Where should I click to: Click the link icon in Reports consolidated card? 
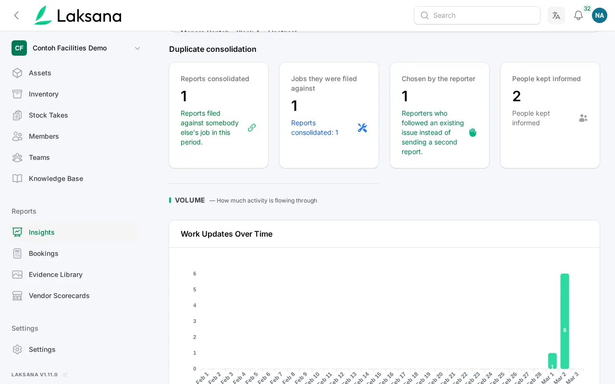tap(252, 128)
